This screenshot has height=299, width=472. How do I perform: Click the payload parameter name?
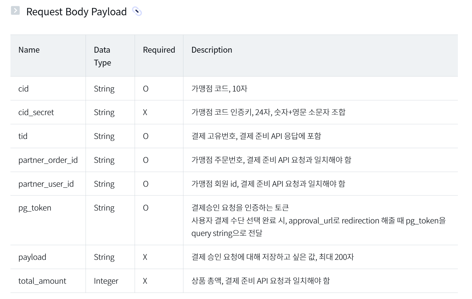[32, 257]
